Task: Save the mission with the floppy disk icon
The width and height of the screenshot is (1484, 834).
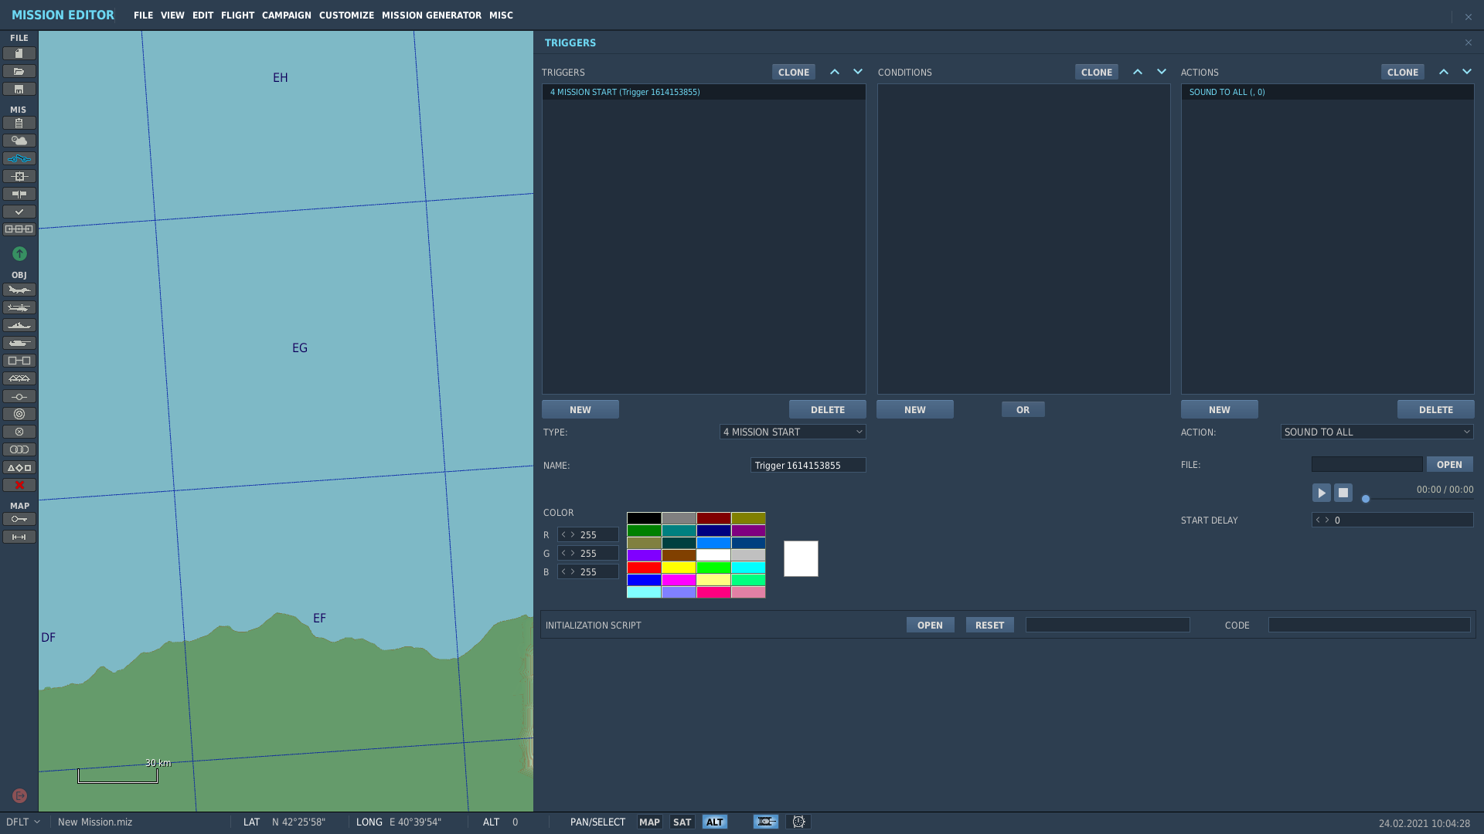Action: pyautogui.click(x=19, y=89)
